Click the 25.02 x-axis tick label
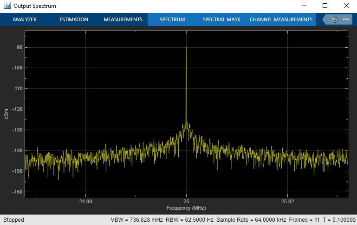Viewport: 357px width, 225px height. 287,201
